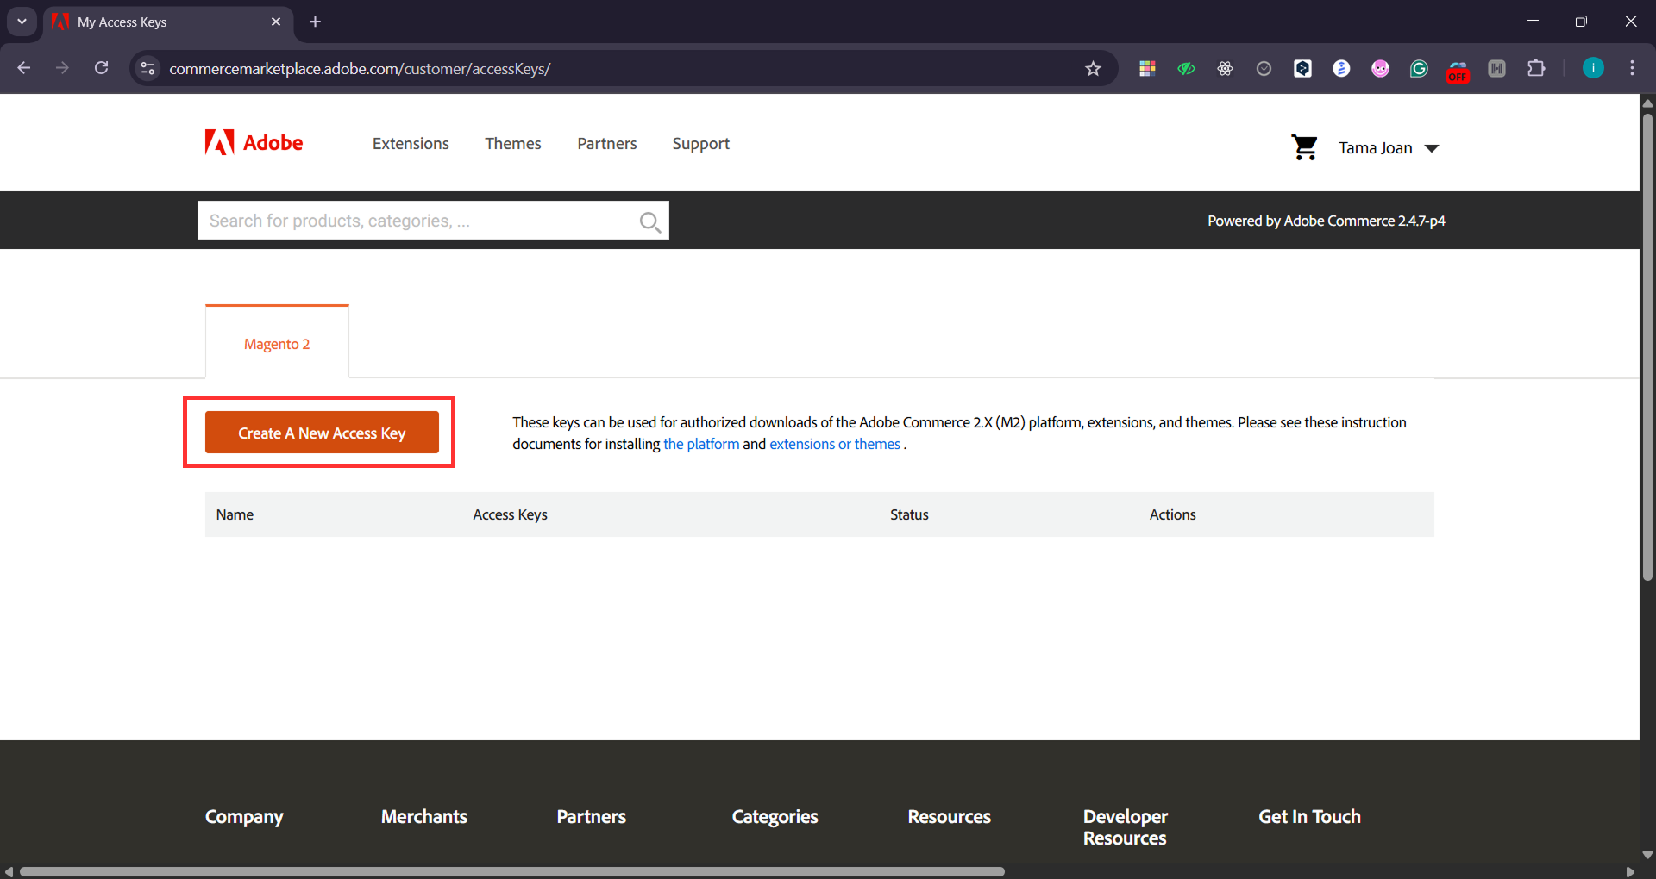Expand the Tama Joan account dropdown
1656x879 pixels.
click(1389, 148)
